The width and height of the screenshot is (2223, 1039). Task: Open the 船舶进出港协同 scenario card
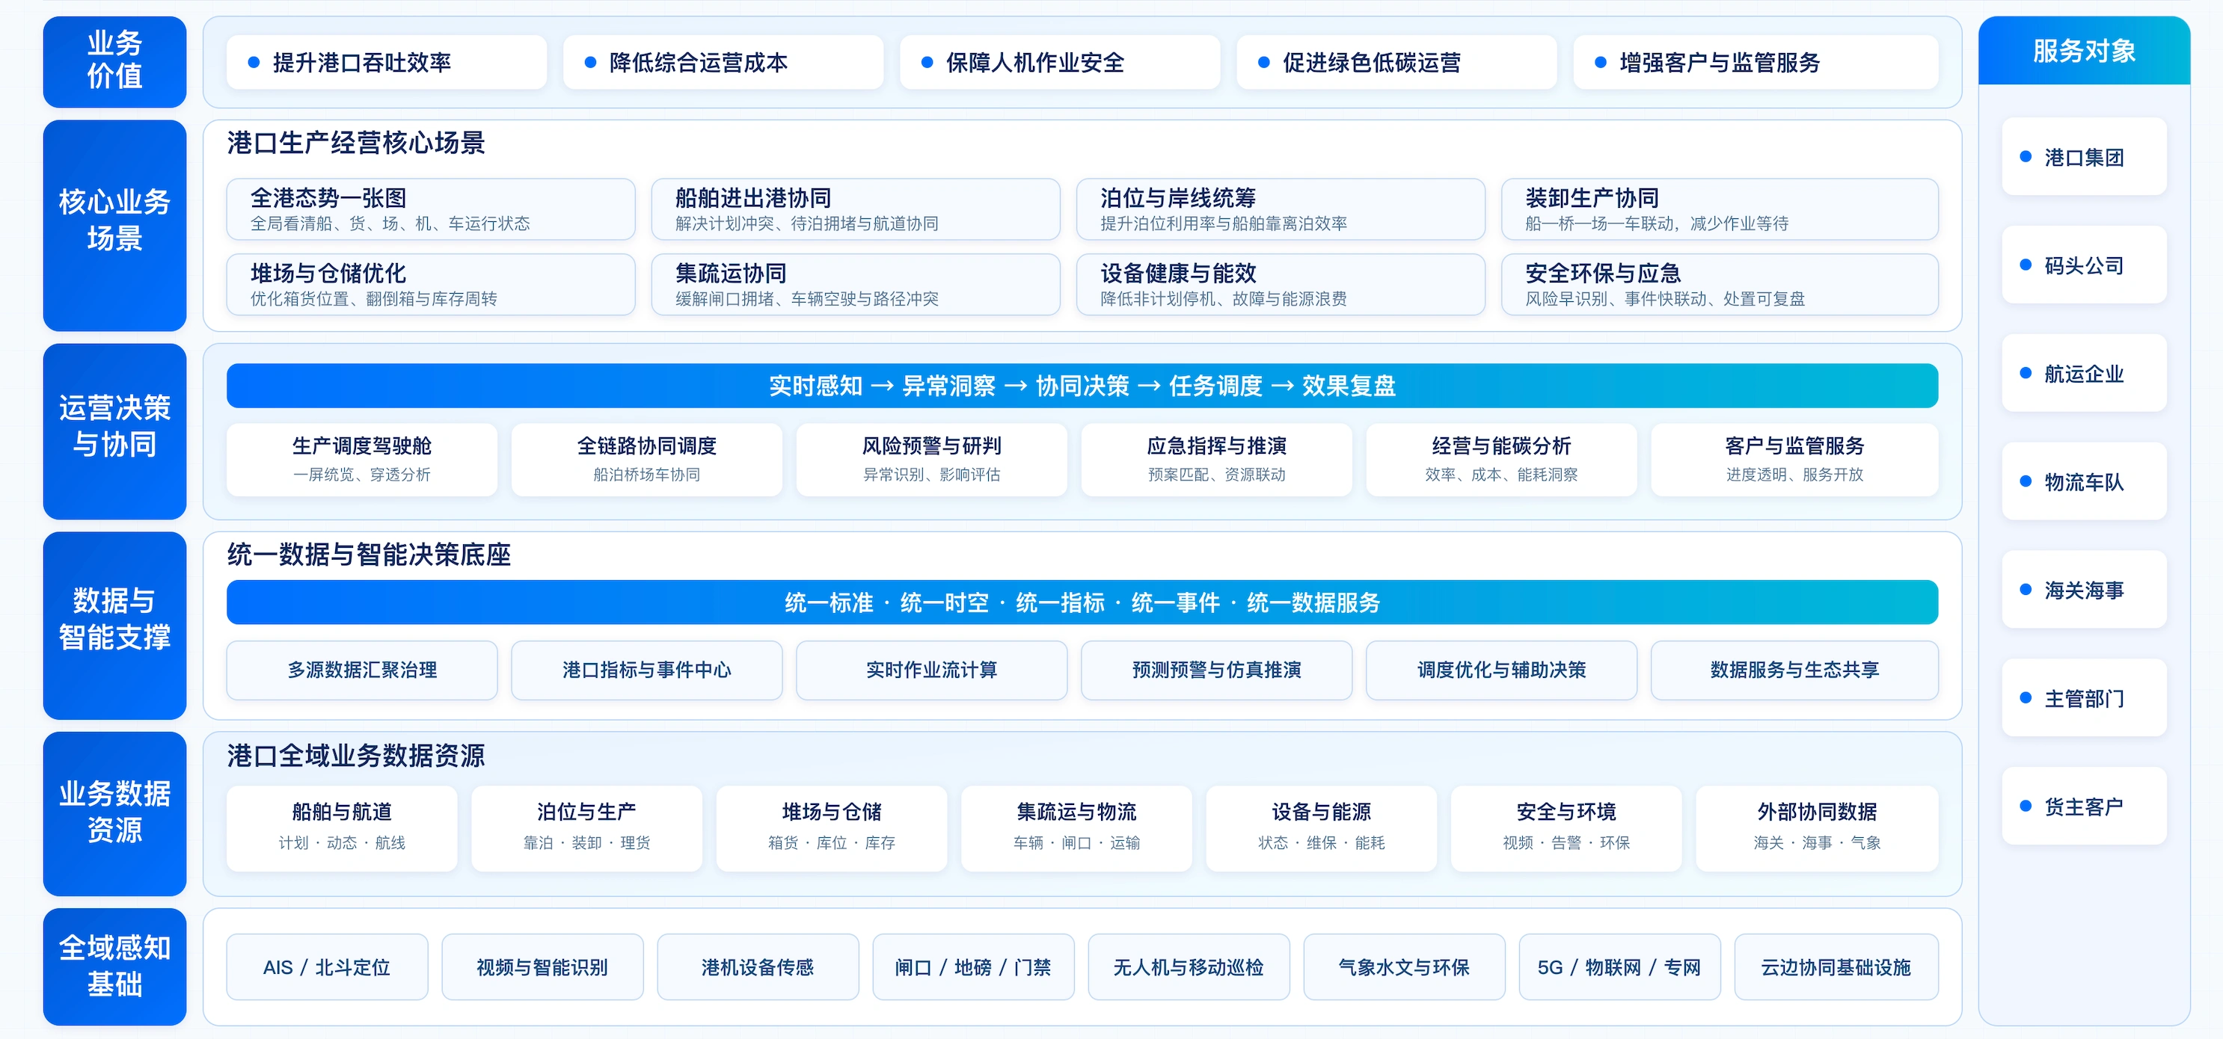(x=855, y=209)
